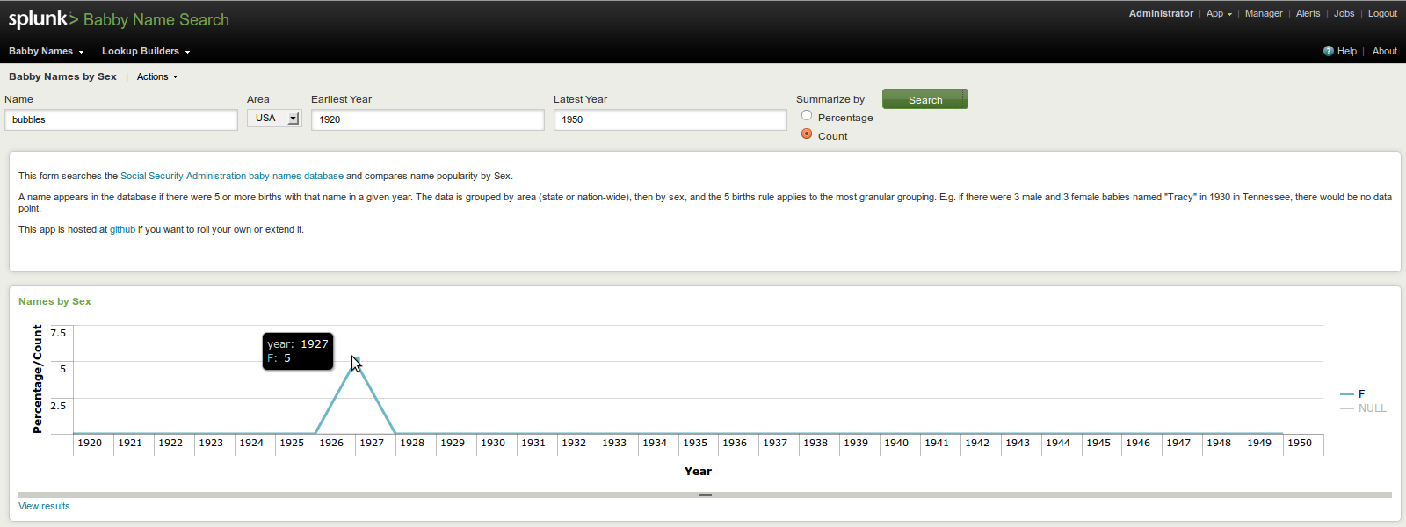The image size is (1406, 527).
Task: Expand the Lookup Builders menu
Action: click(x=145, y=51)
